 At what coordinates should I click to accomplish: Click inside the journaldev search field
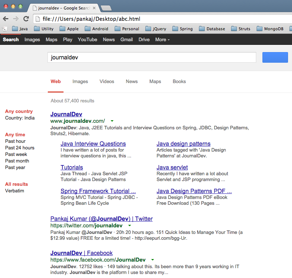click(151, 57)
